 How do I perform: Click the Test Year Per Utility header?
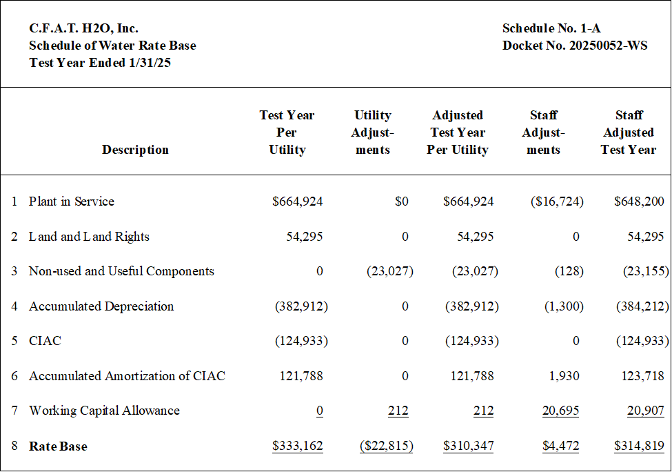[287, 132]
